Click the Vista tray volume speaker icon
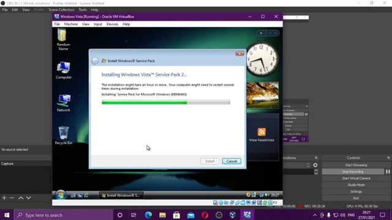The image size is (392, 220). 267,195
